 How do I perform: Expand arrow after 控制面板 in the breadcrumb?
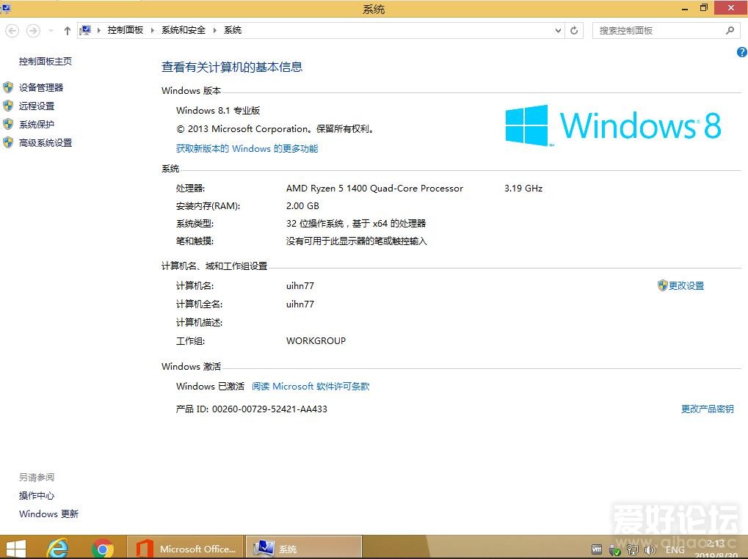click(152, 31)
